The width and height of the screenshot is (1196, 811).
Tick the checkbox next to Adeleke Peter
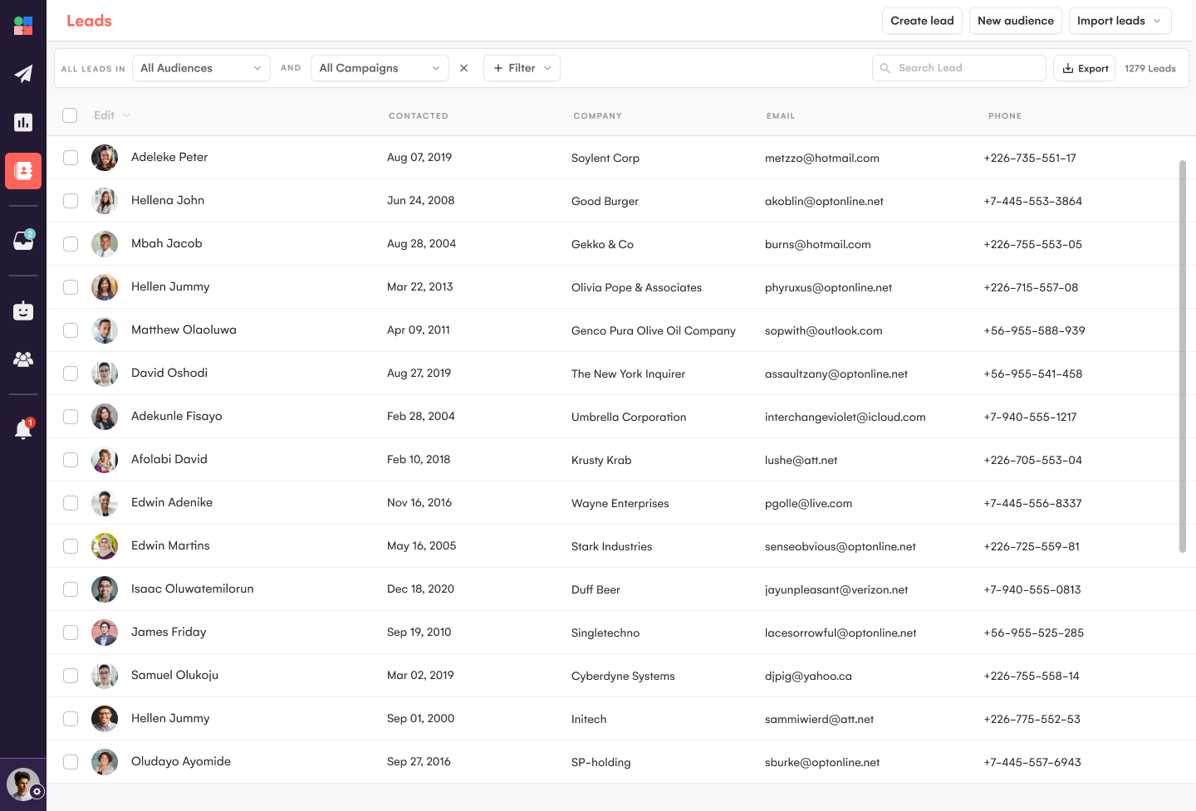[x=71, y=157]
